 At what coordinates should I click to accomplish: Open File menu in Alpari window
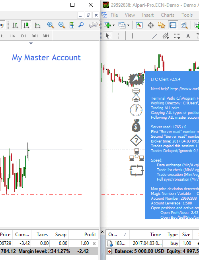point(114,15)
